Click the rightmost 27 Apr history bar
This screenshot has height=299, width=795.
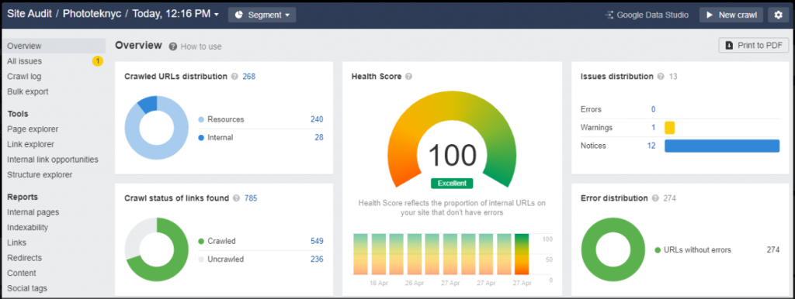click(522, 254)
